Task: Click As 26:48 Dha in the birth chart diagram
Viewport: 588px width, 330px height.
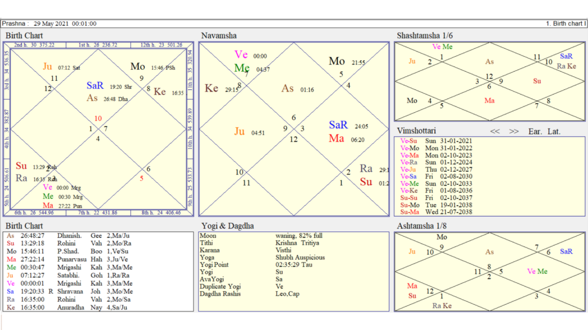Action: coord(107,98)
